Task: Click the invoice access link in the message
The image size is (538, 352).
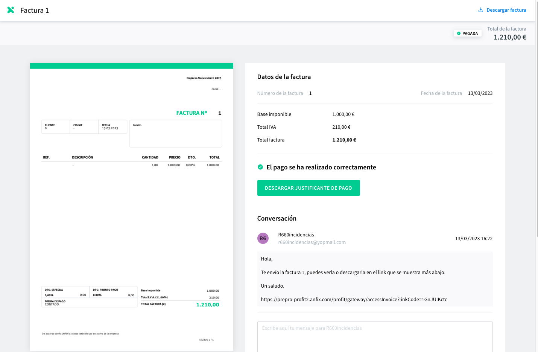Action: [354, 299]
